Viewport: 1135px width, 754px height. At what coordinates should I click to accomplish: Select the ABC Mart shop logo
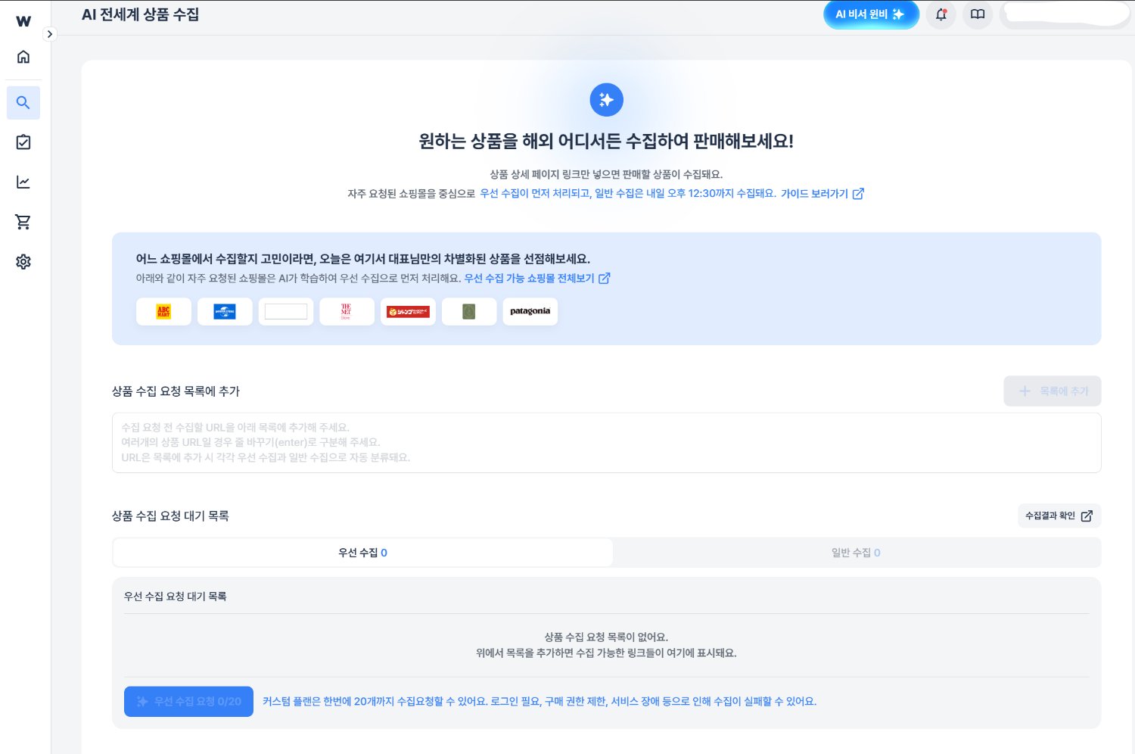tap(163, 312)
